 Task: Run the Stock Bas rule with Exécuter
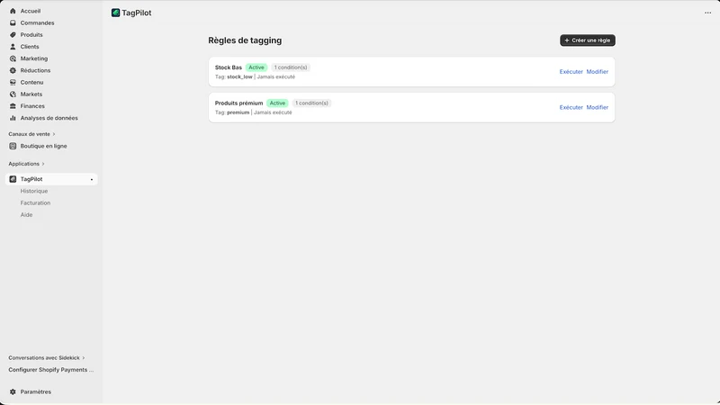coord(571,72)
